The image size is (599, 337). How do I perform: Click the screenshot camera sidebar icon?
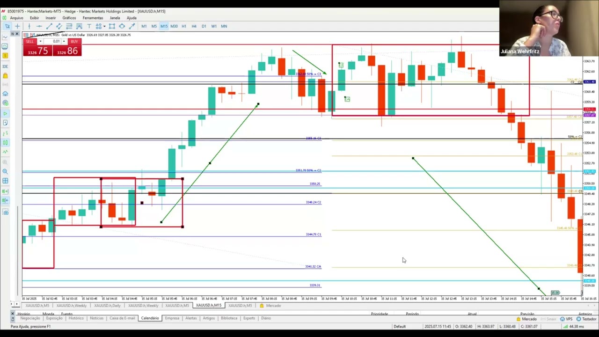[5, 212]
